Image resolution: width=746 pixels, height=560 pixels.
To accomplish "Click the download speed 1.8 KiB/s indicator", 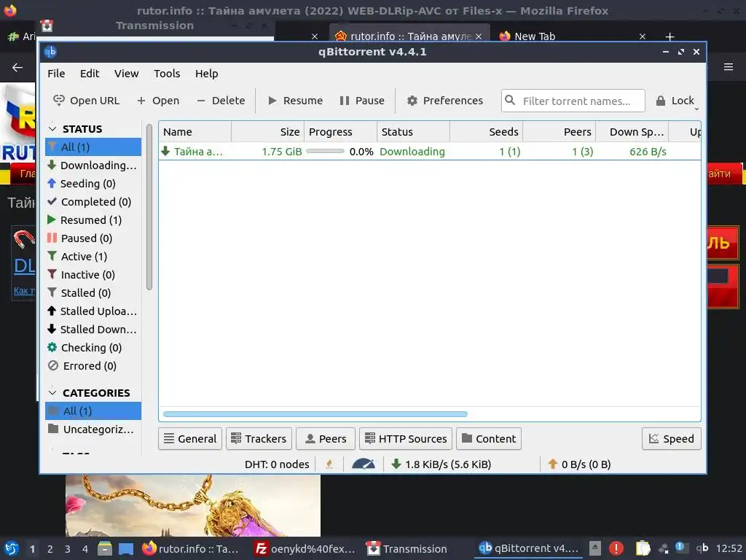I will [x=441, y=464].
